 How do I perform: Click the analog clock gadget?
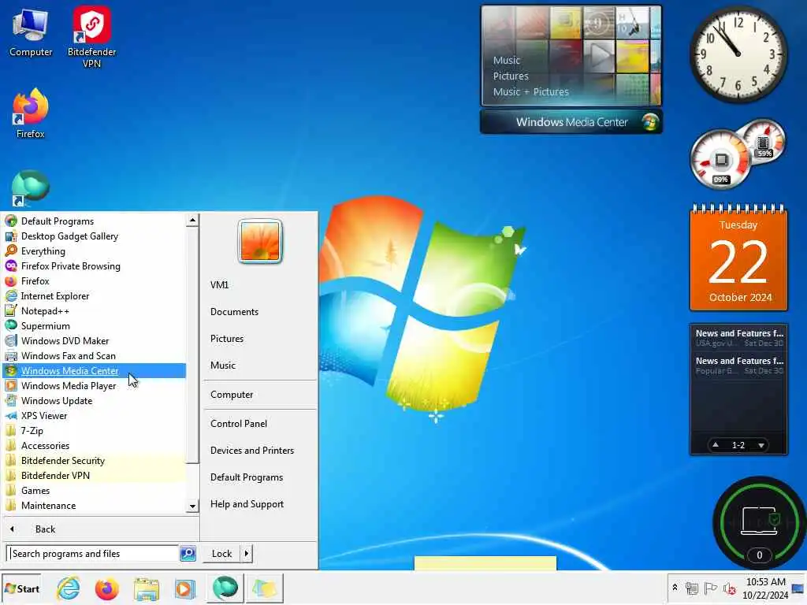pos(738,54)
